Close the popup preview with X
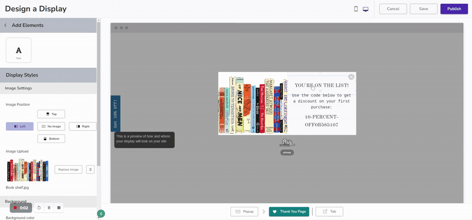This screenshot has width=472, height=220. 351,77
